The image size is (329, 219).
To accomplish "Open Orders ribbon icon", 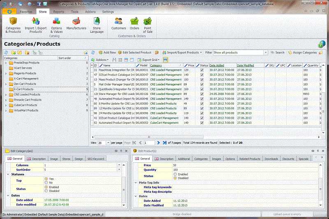I will 134,23.
